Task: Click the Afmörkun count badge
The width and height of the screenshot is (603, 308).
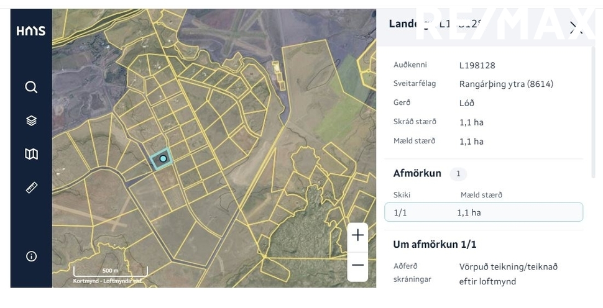Action: (458, 174)
